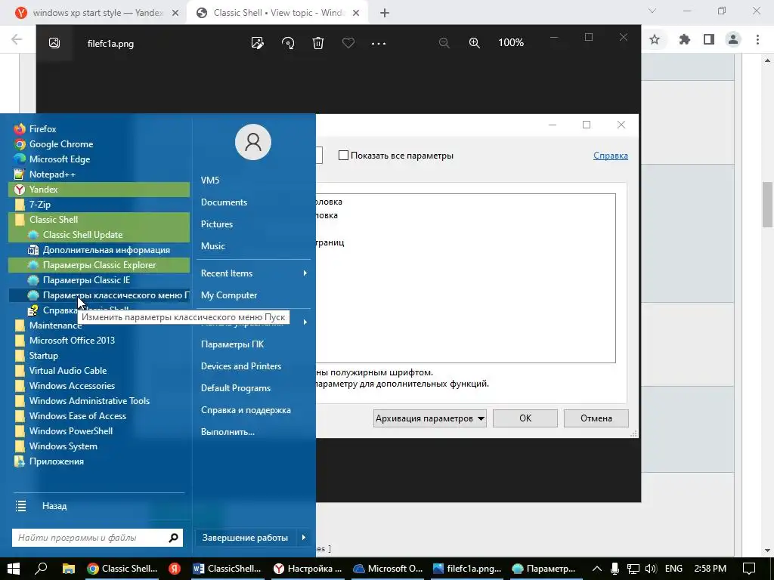Click OK in the settings dialog

(x=525, y=418)
